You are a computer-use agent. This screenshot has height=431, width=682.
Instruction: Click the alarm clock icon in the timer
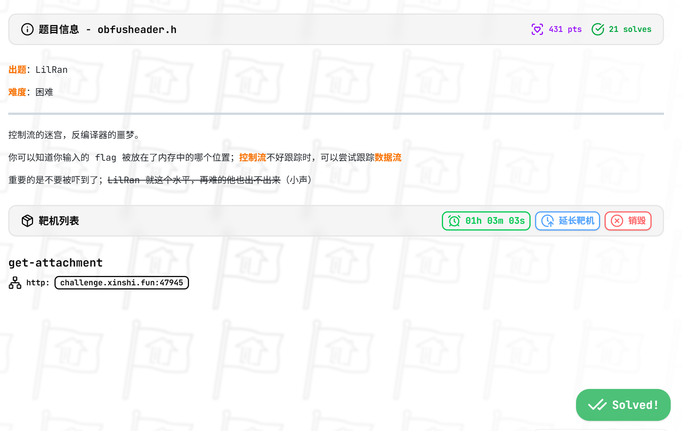tap(454, 221)
